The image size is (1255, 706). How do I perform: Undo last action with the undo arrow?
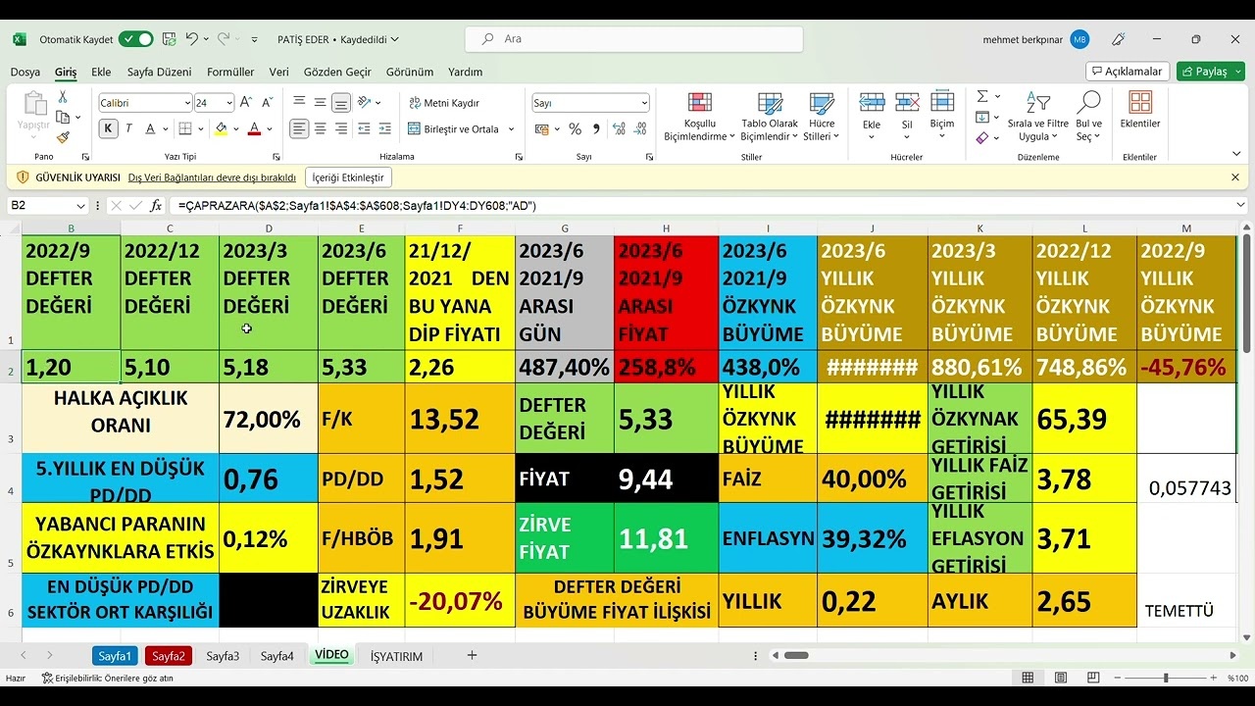click(192, 39)
